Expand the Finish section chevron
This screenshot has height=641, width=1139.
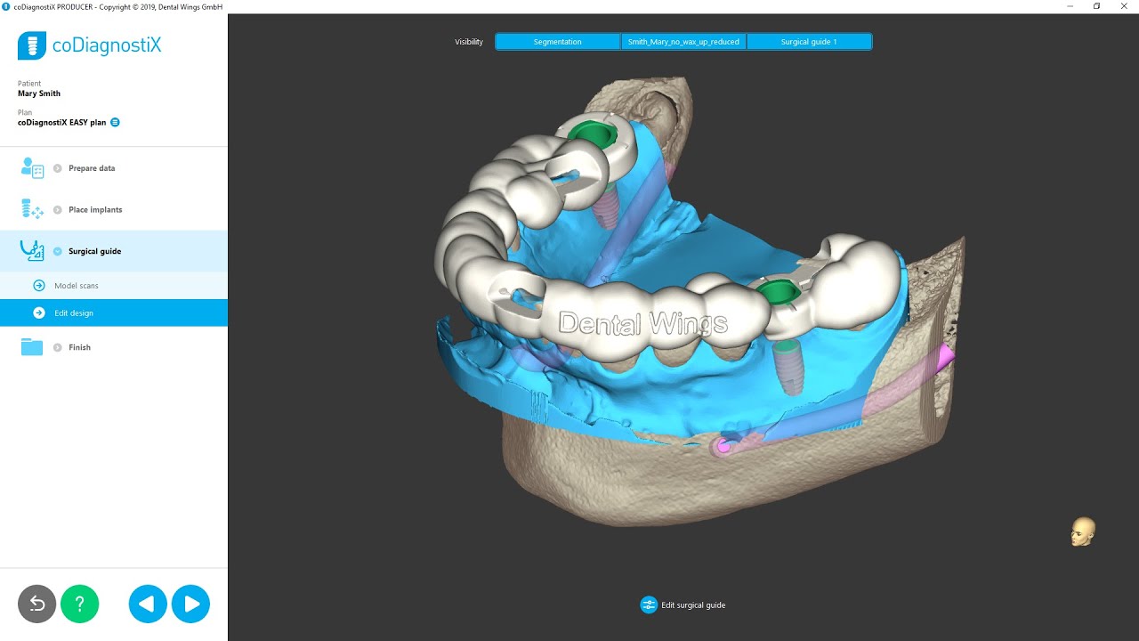[58, 347]
